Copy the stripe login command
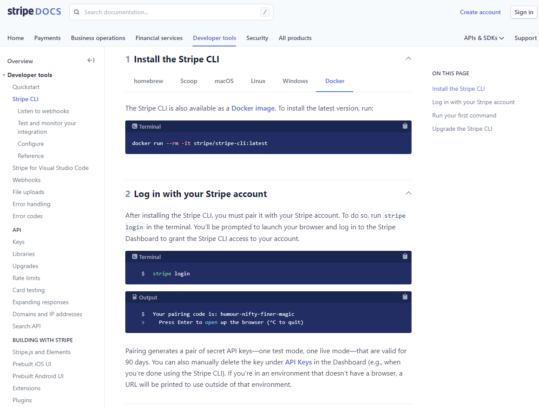Screen dimensions: 539x407 click(x=405, y=256)
